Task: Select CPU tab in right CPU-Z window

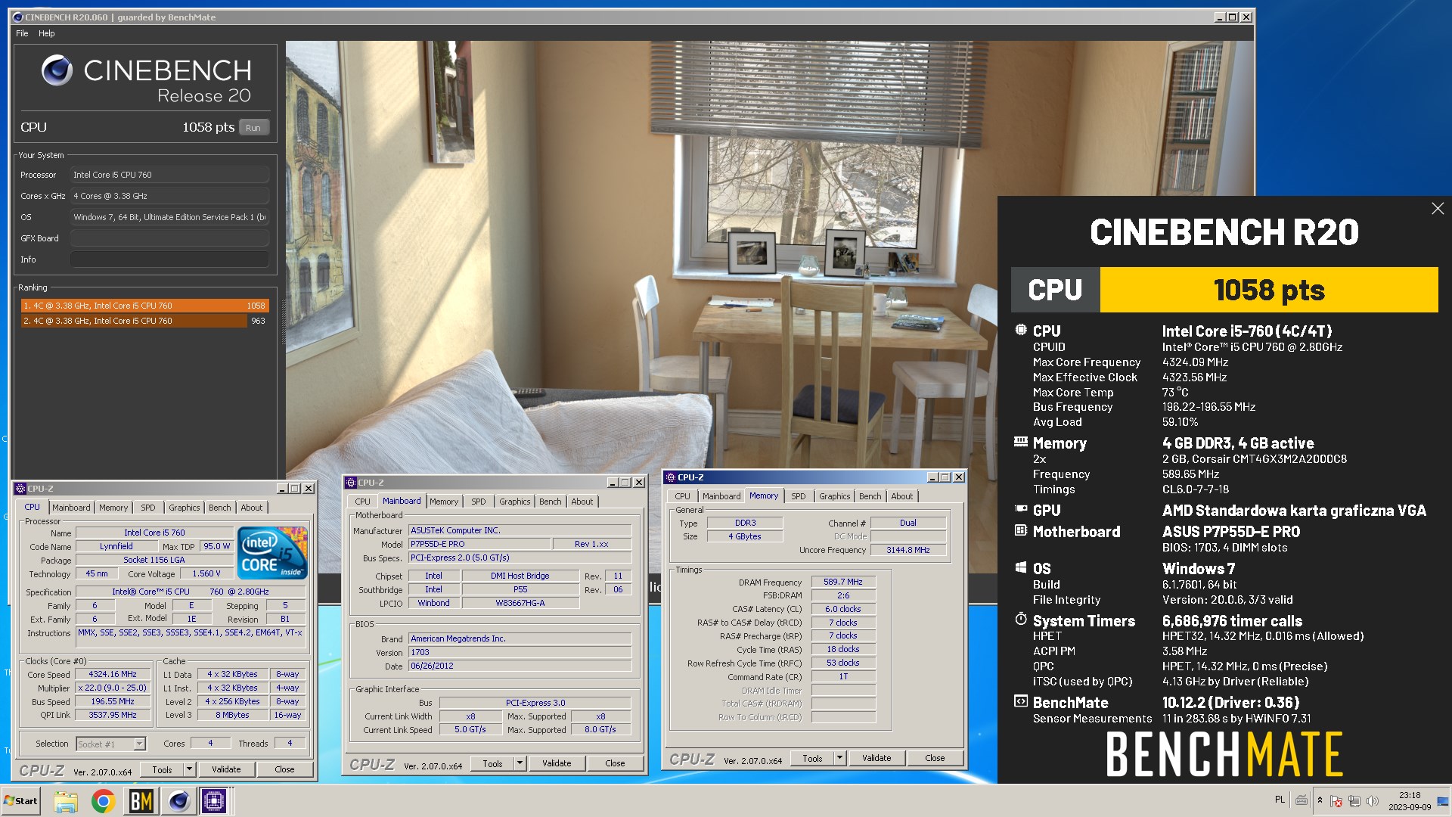Action: coord(683,496)
